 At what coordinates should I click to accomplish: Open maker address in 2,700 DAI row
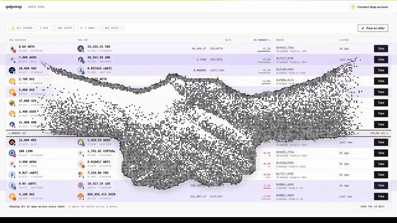coord(285,80)
